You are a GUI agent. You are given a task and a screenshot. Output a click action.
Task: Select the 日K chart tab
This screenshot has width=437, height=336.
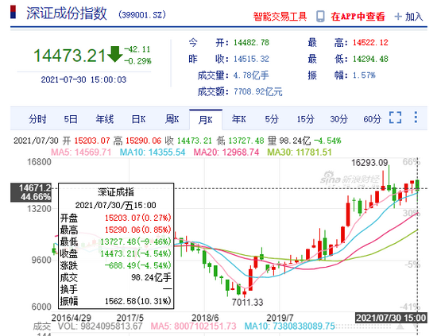click(x=138, y=119)
